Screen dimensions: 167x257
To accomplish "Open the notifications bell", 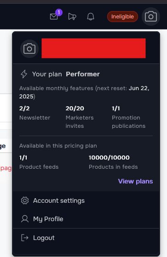I will point(91,17).
